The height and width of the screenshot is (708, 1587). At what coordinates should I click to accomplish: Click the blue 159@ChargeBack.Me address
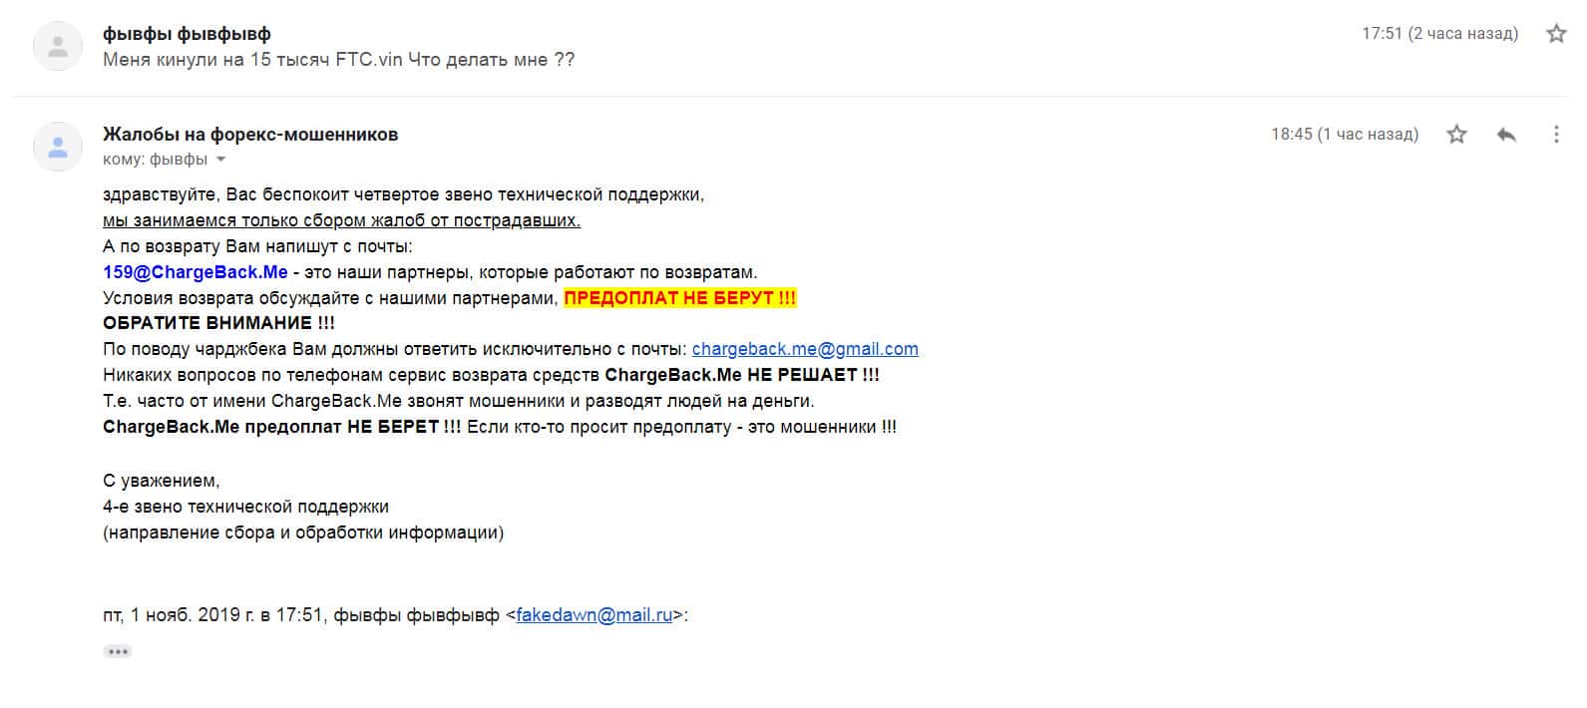click(x=195, y=272)
